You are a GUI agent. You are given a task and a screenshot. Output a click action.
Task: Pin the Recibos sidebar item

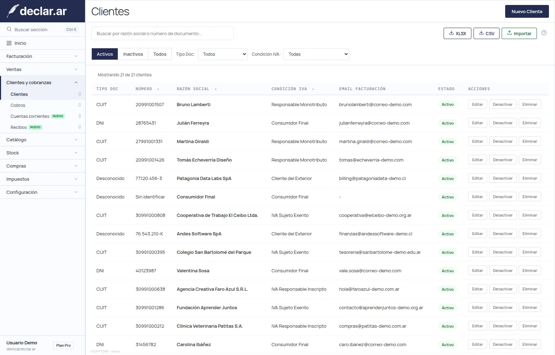(80, 127)
